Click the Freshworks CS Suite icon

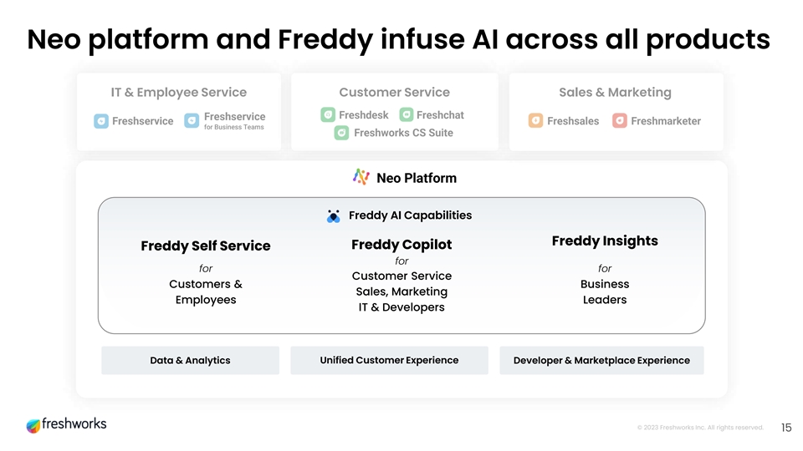coord(341,133)
